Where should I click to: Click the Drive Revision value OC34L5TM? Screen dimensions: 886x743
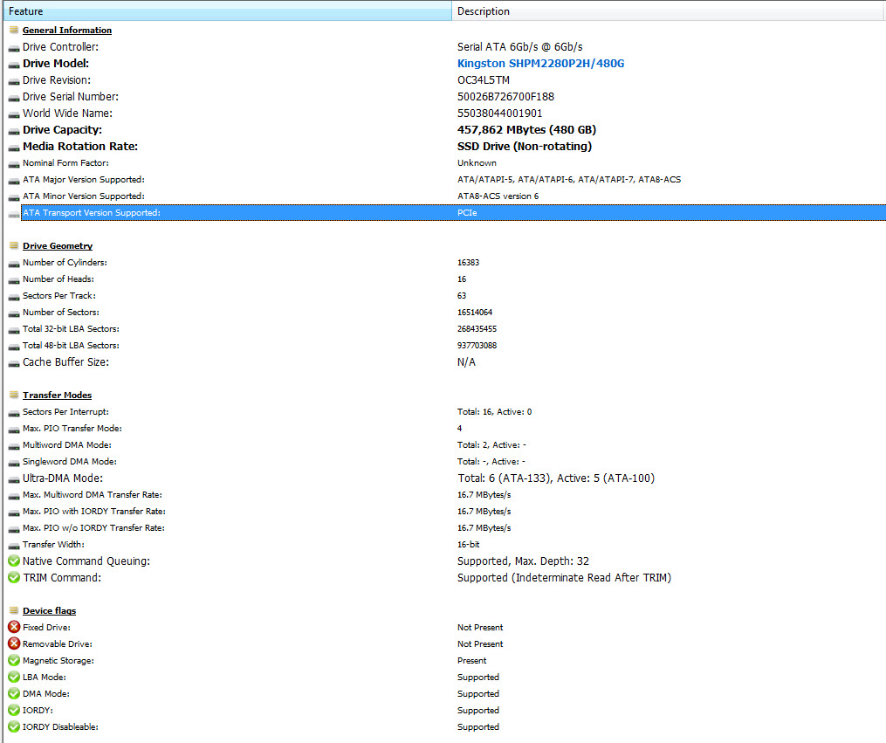(x=483, y=80)
